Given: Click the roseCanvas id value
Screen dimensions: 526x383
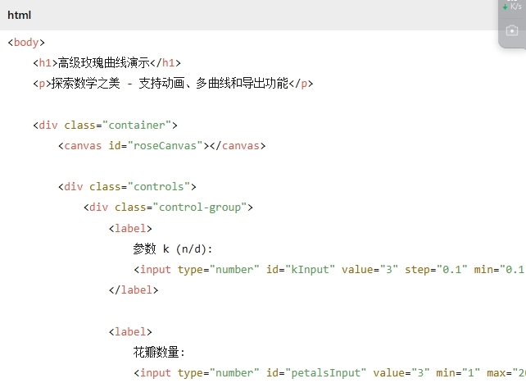Looking at the screenshot, I should (x=168, y=146).
